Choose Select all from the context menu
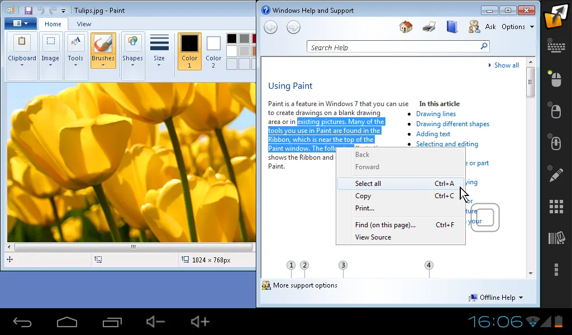This screenshot has width=572, height=335. pos(401,184)
